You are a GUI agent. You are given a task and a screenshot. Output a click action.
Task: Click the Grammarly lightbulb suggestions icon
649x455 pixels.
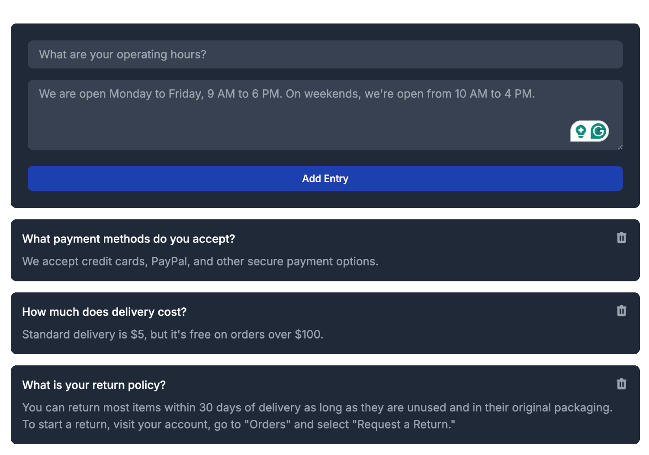581,131
